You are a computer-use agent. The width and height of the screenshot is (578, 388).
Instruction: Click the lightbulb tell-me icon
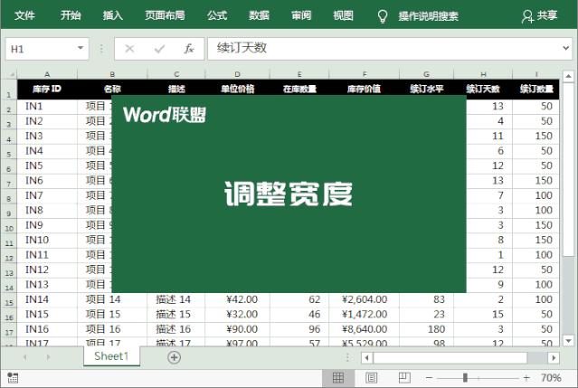click(x=383, y=16)
